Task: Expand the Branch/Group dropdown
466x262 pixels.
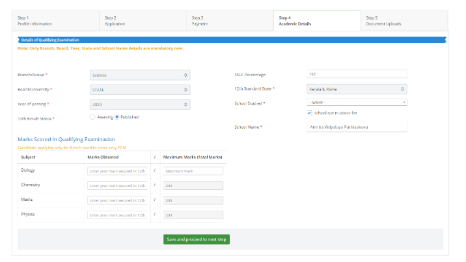Action: [x=139, y=75]
